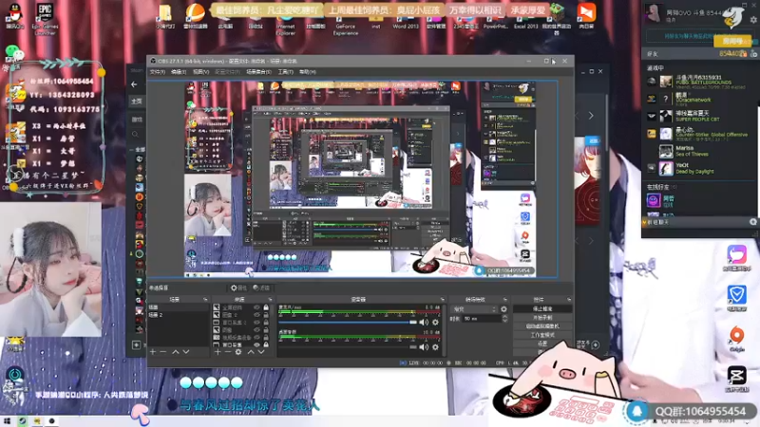
Task: Pop out the sources dock
Action: click(270, 300)
